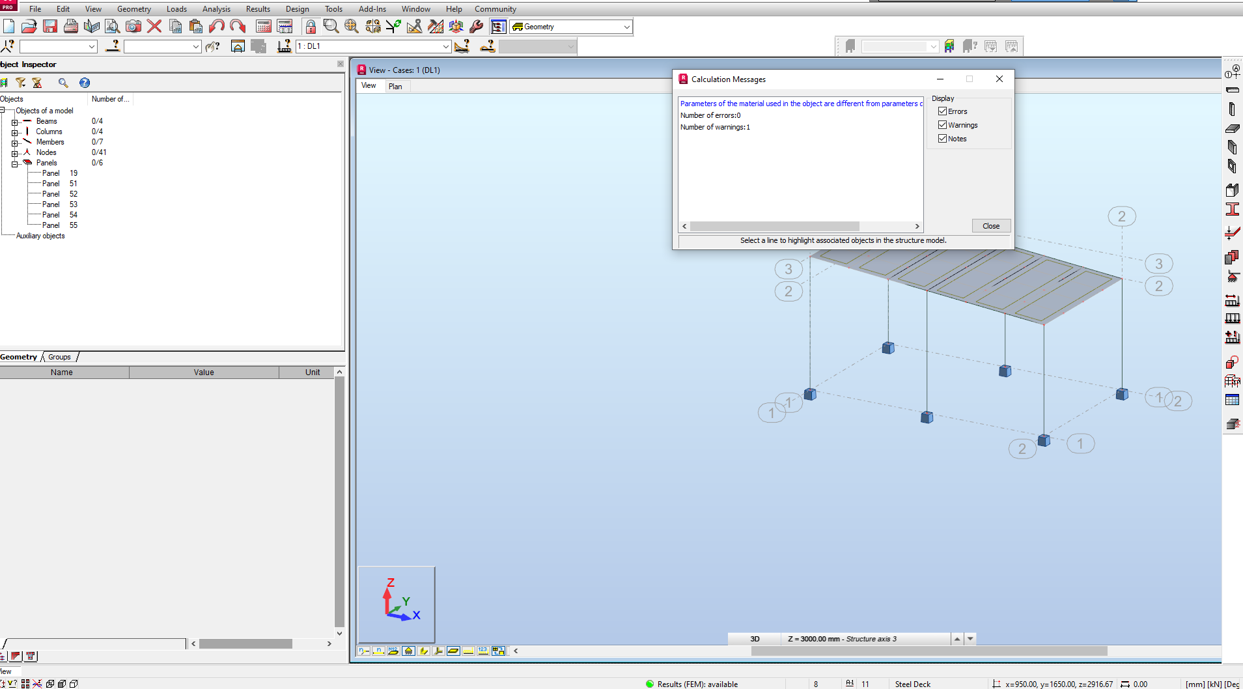Close the Calculation Messages dialog
This screenshot has height=689, width=1243.
click(990, 226)
